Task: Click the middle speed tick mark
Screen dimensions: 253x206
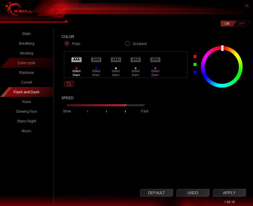Action: click(x=106, y=111)
